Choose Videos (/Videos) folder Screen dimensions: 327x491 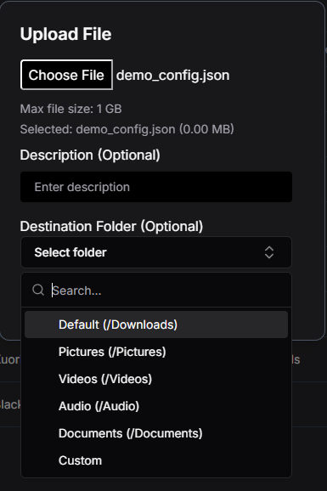pyautogui.click(x=156, y=379)
